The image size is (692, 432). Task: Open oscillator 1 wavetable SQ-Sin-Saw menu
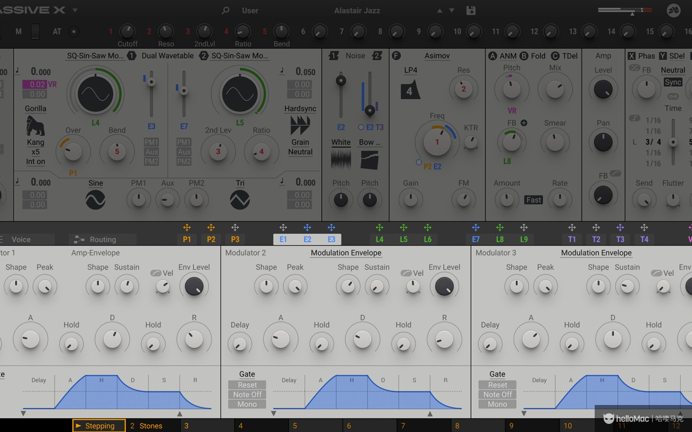pyautogui.click(x=95, y=56)
